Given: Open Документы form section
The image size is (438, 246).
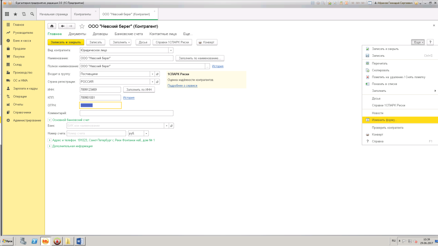Looking at the screenshot, I should [77, 34].
